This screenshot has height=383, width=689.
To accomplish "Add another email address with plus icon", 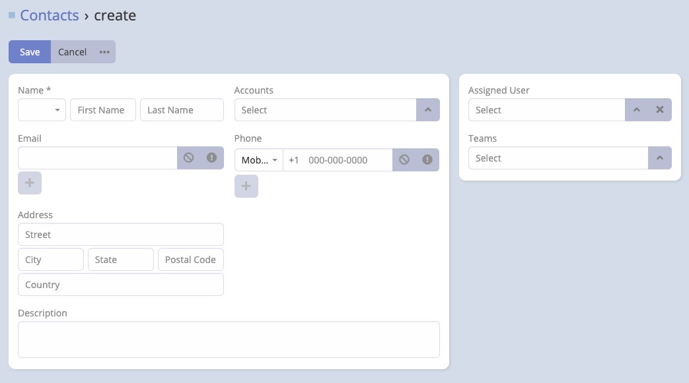I will click(x=29, y=183).
